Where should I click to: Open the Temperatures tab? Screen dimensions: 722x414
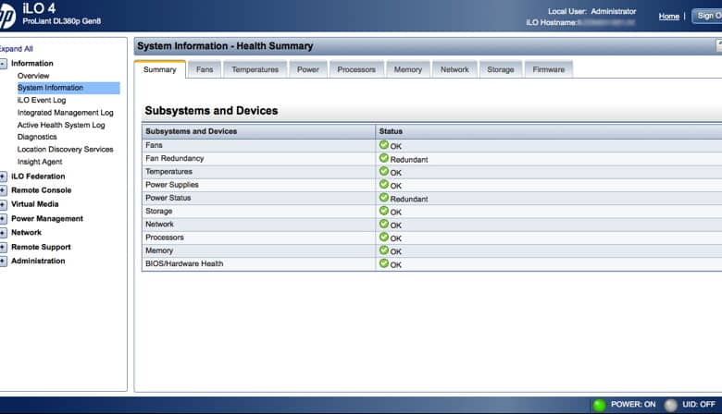pyautogui.click(x=255, y=69)
